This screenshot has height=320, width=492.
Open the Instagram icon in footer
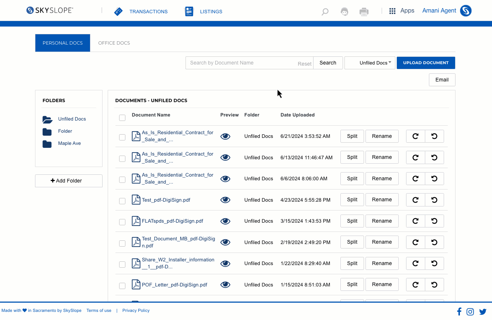(470, 312)
